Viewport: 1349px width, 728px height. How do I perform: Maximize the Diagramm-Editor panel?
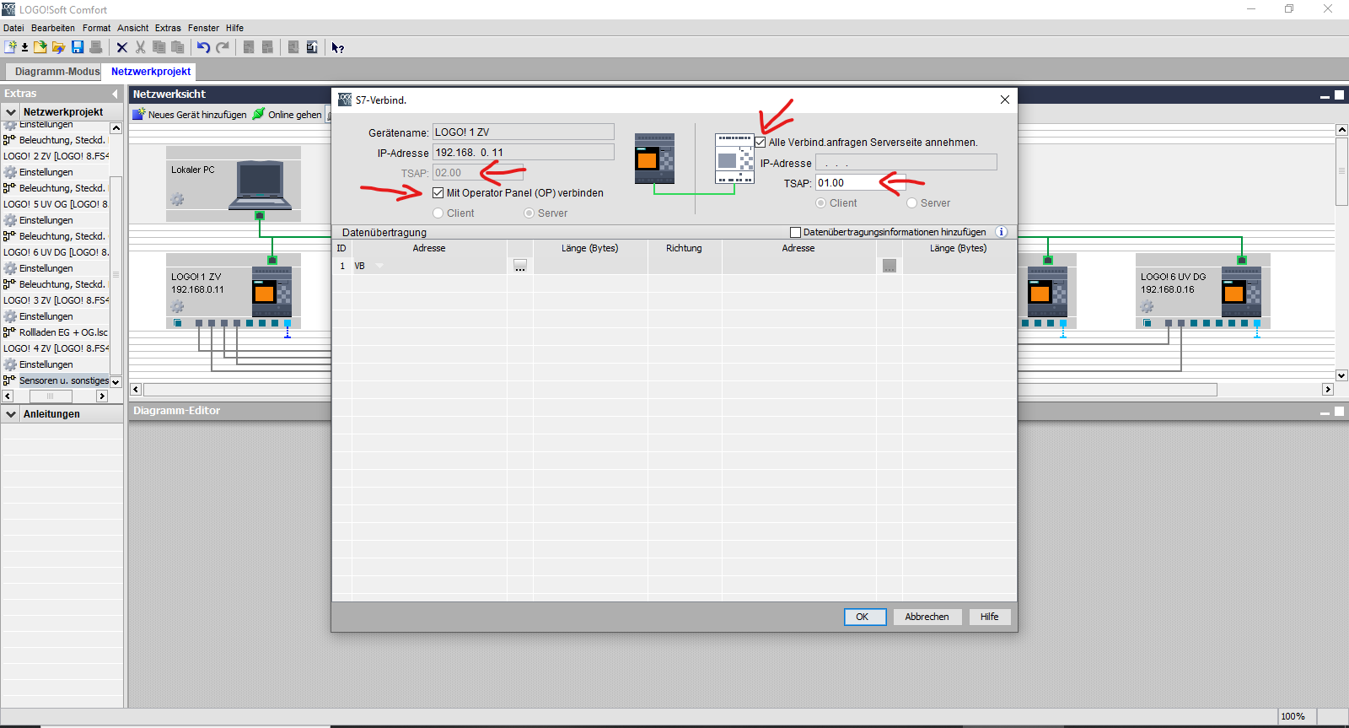point(1339,412)
